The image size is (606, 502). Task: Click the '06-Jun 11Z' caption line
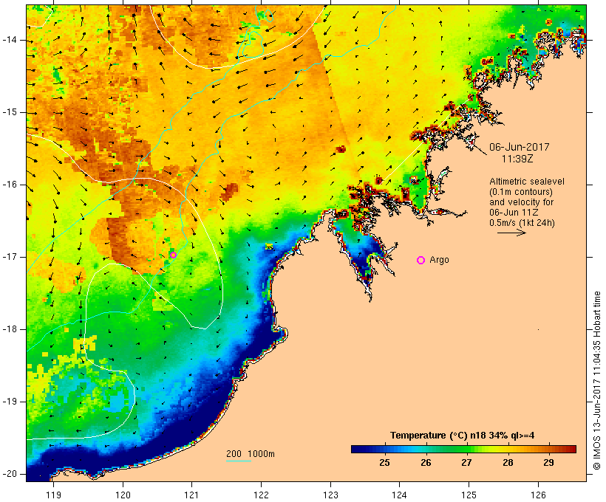pyautogui.click(x=514, y=213)
